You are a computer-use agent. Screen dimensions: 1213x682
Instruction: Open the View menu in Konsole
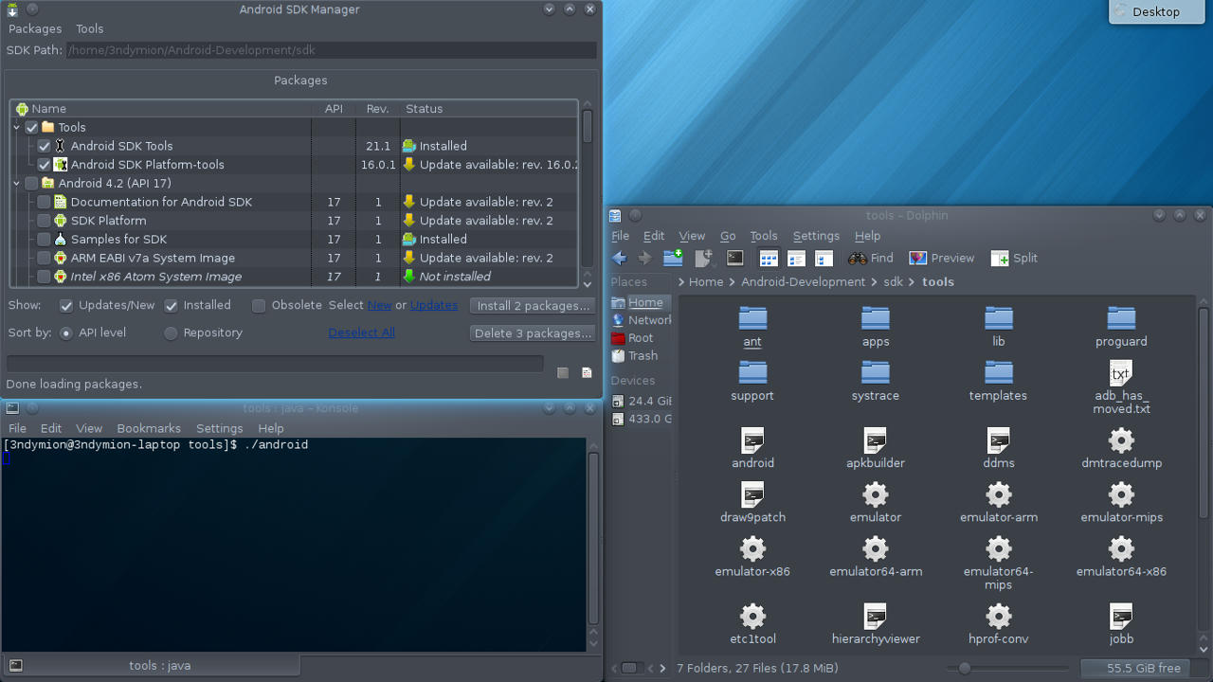[x=89, y=428]
